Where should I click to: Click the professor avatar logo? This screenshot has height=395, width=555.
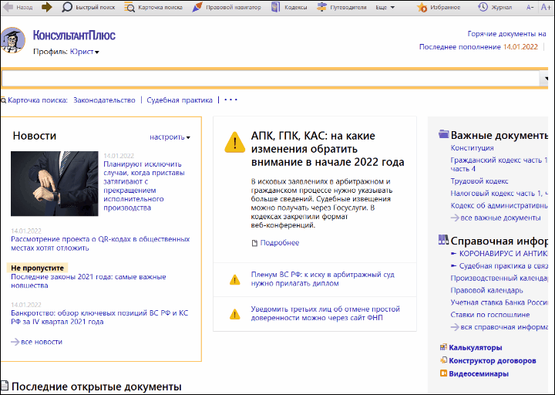pyautogui.click(x=13, y=40)
